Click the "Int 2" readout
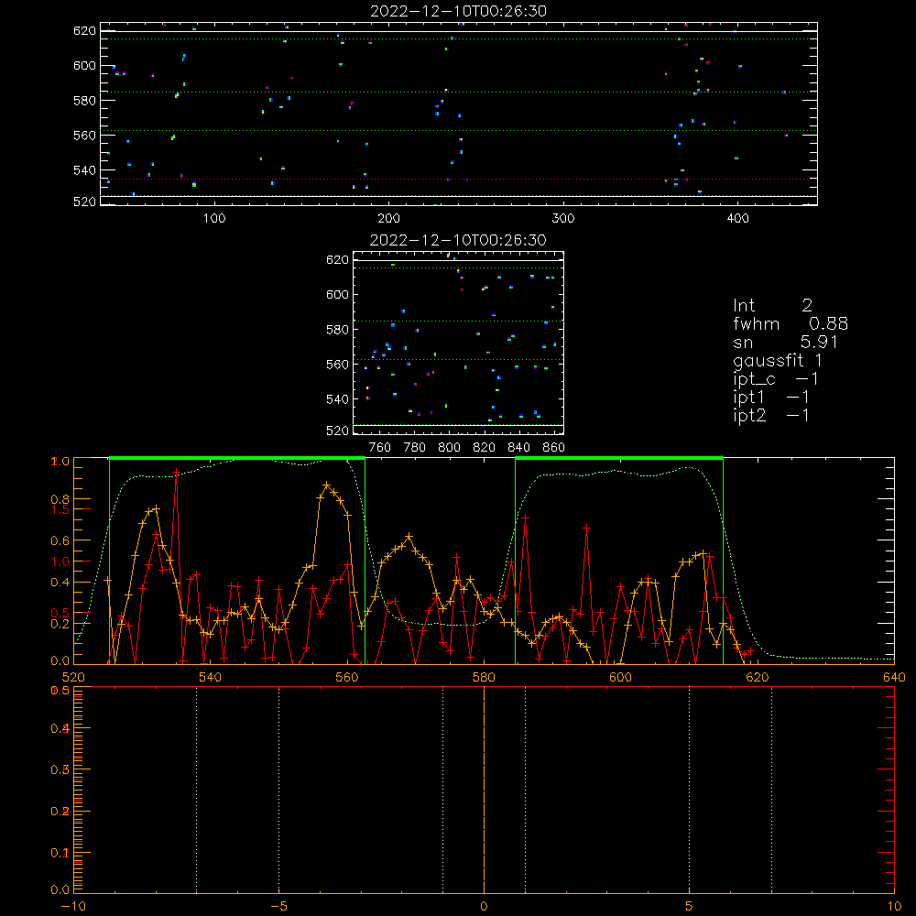The width and height of the screenshot is (916, 916). click(x=772, y=306)
